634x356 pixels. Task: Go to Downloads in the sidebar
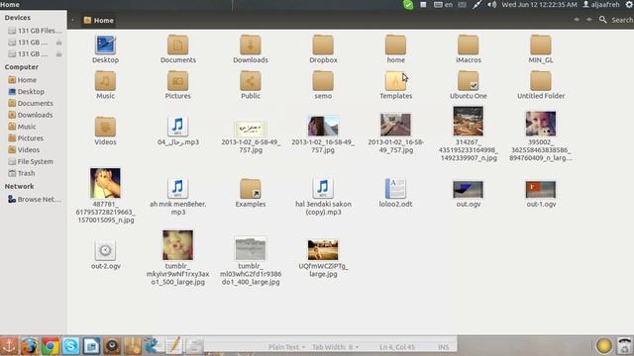pyautogui.click(x=35, y=115)
